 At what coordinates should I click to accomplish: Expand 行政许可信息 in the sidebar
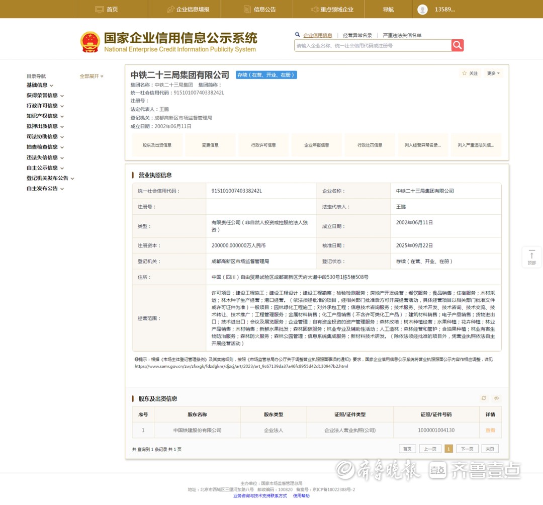coord(45,106)
